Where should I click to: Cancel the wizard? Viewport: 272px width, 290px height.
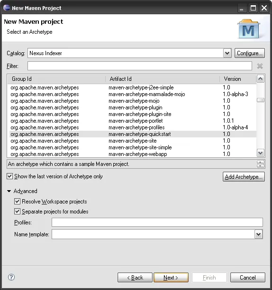click(248, 278)
